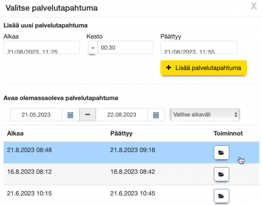This screenshot has height=205, width=262.
Task: Close the Valitse palvelutapahtuma dialog
Action: [253, 6]
